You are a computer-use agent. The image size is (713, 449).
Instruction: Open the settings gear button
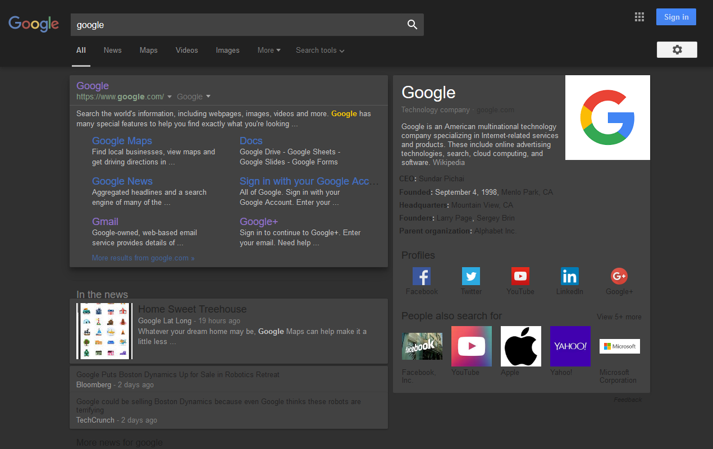tap(677, 49)
